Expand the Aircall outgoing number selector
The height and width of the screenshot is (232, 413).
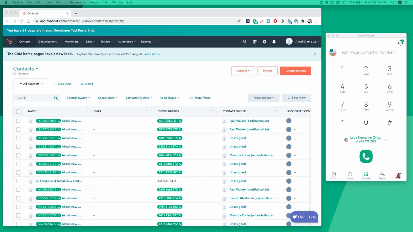tap(385, 140)
